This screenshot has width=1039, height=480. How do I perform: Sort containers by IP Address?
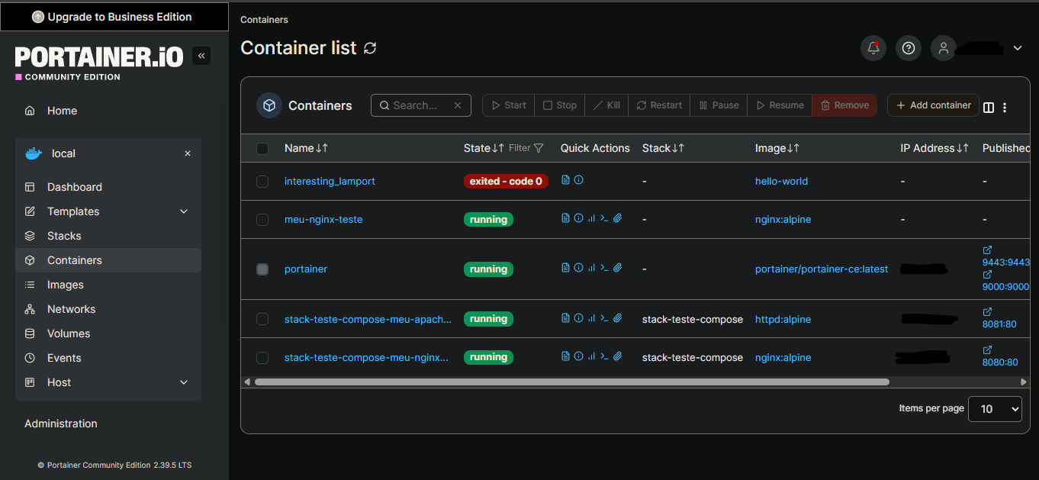(x=934, y=148)
